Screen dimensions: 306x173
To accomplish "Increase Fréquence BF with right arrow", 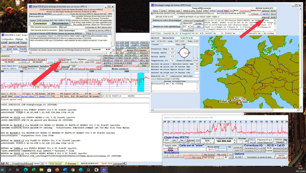I will click(211, 142).
